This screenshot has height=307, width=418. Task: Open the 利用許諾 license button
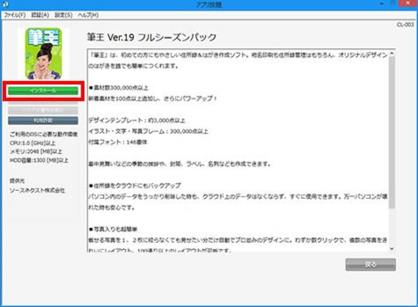pyautogui.click(x=43, y=120)
